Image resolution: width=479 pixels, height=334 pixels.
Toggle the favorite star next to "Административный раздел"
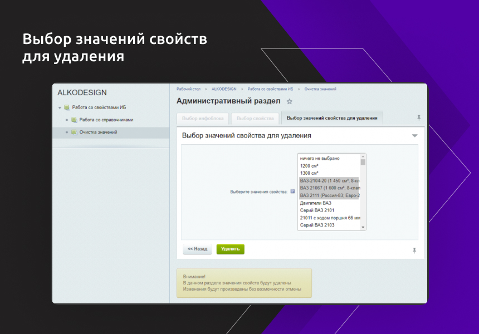click(289, 102)
